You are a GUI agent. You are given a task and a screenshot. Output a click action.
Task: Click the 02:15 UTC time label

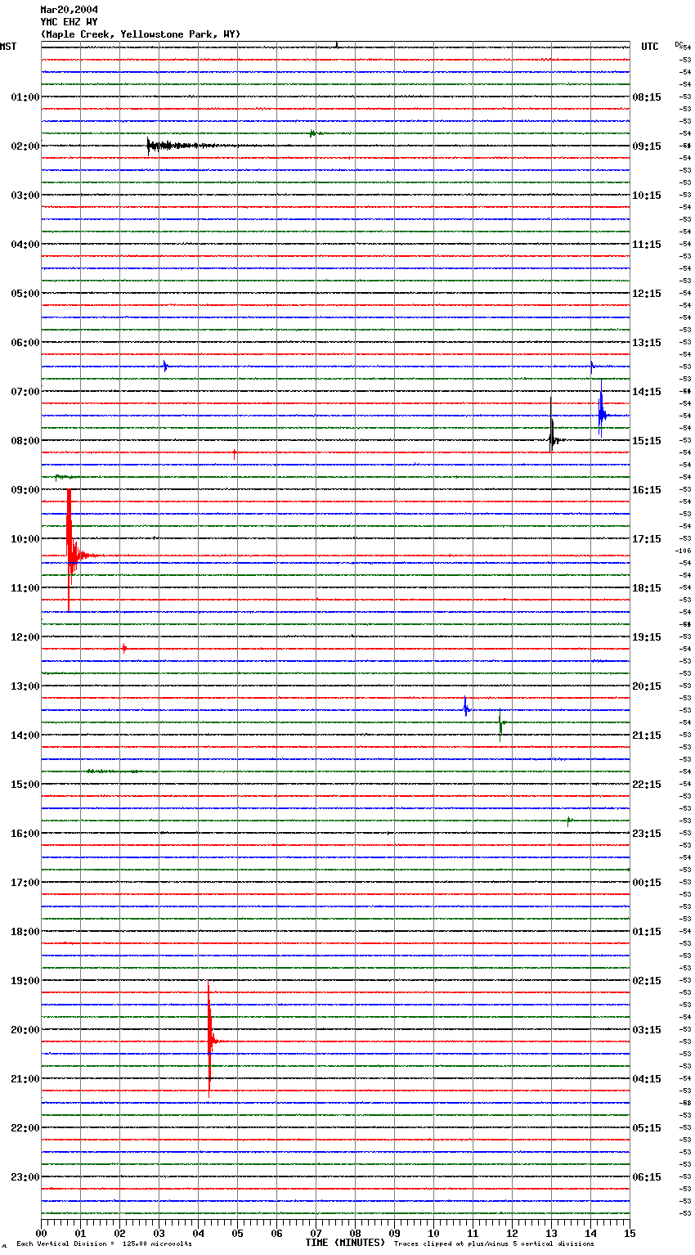(647, 981)
